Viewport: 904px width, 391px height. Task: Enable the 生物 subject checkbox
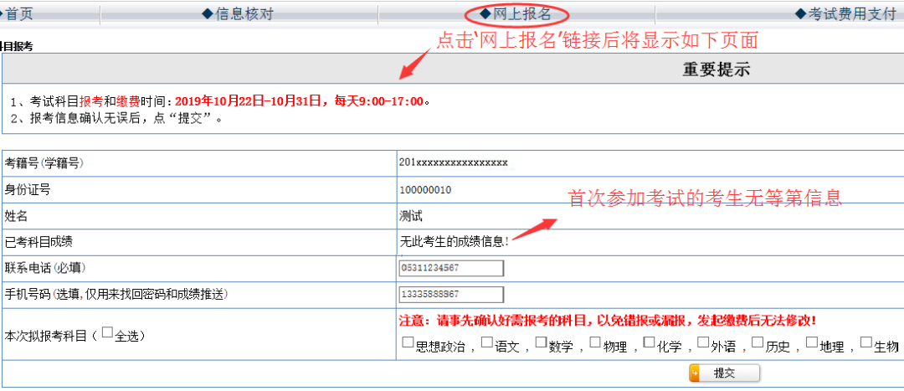(866, 342)
